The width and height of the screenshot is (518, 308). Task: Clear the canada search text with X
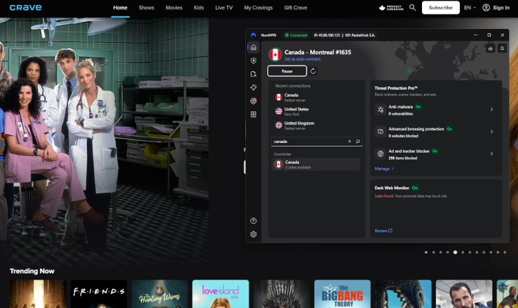(349, 142)
